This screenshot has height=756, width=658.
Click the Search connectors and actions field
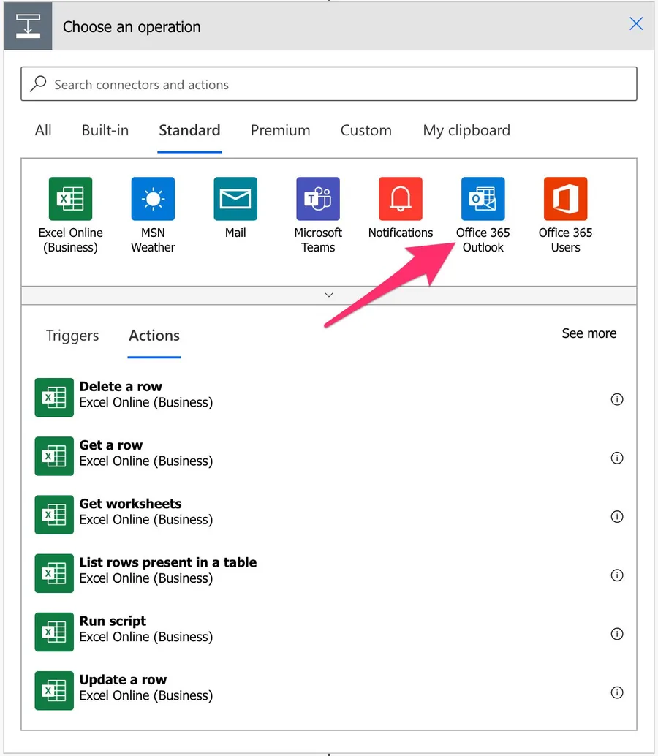(x=329, y=85)
